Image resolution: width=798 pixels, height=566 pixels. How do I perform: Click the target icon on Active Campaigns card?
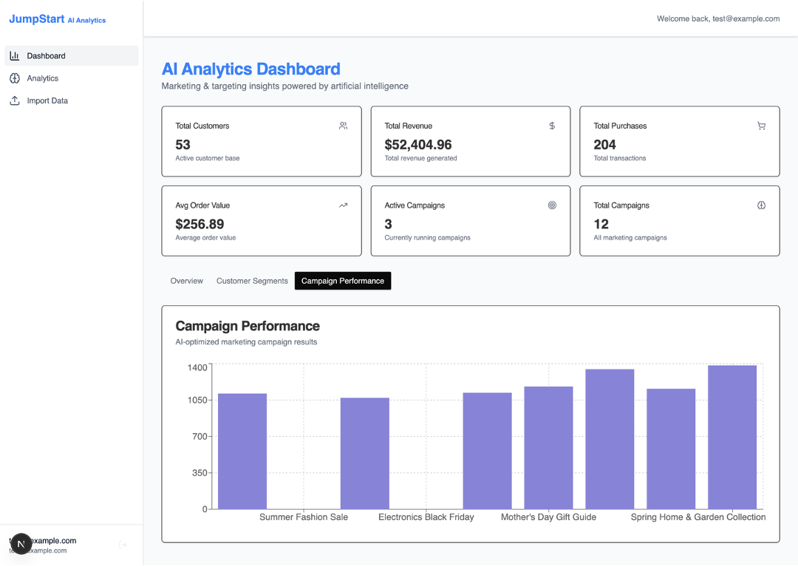coord(552,205)
